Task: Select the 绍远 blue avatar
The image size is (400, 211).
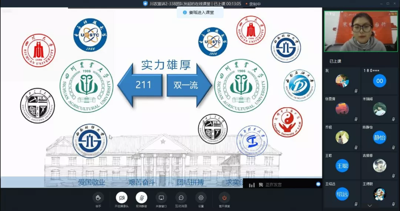Action: pos(342,194)
